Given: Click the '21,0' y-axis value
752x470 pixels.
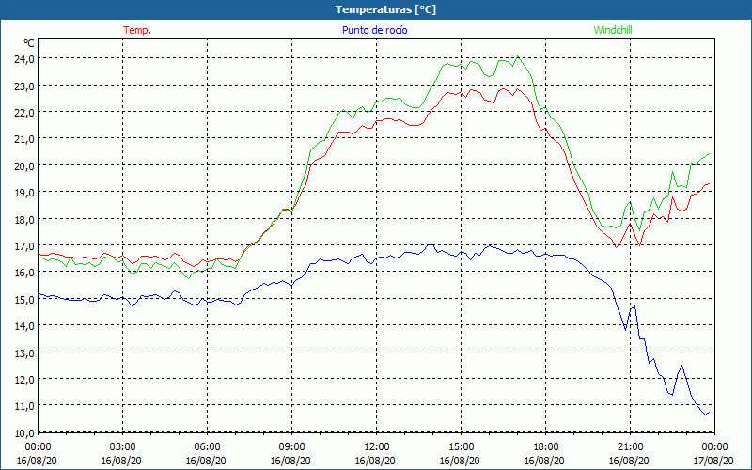Looking at the screenshot, I should point(24,139).
